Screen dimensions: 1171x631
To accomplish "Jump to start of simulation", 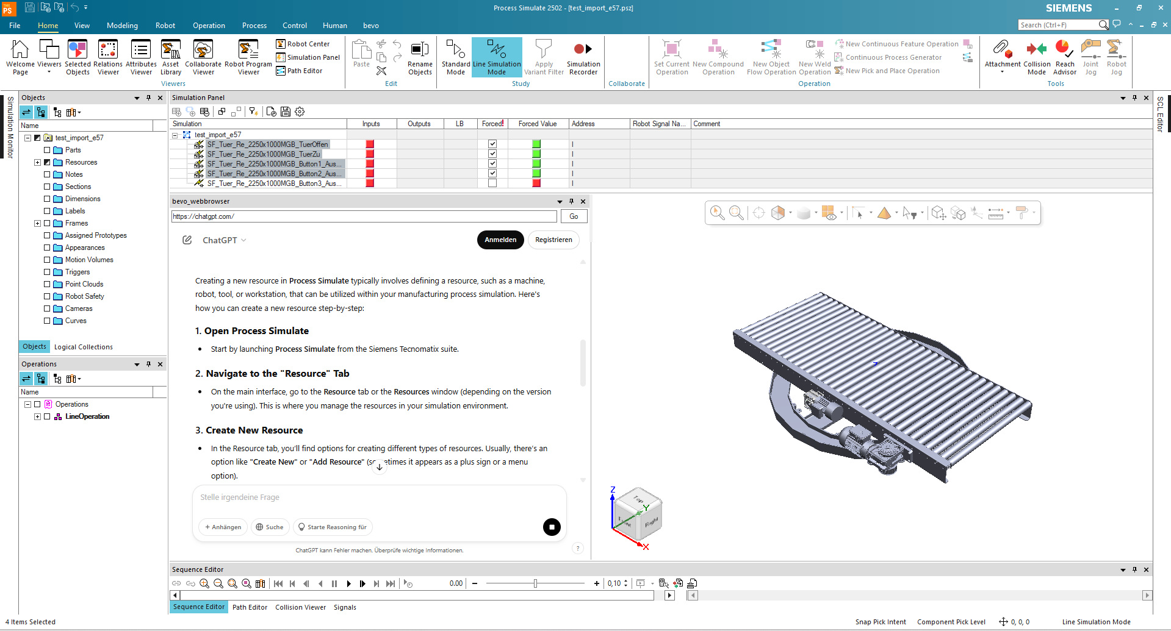I will pos(278,583).
